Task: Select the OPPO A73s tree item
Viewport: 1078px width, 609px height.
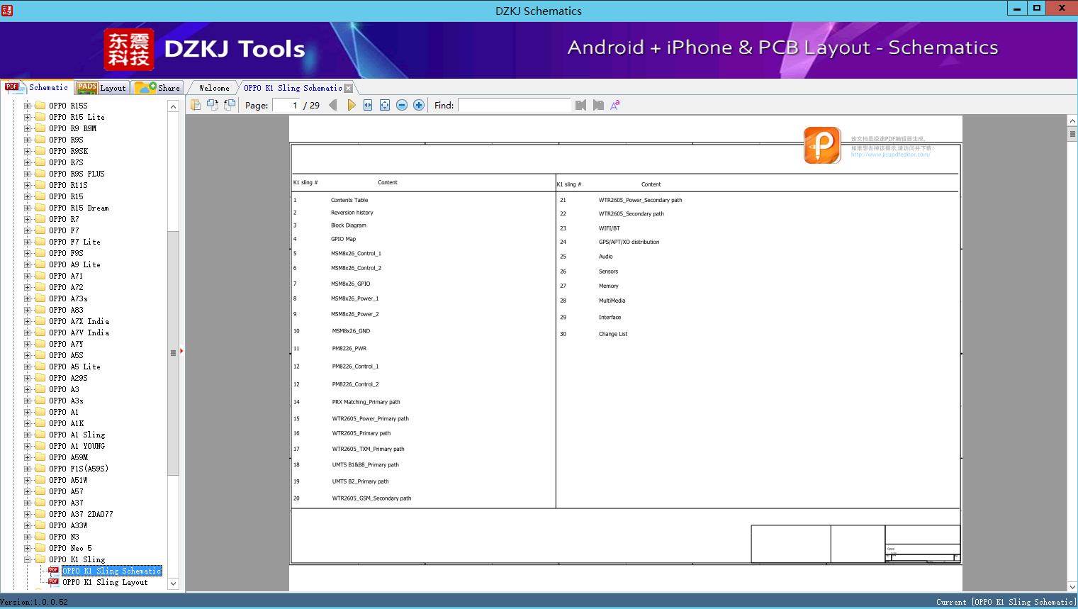Action: 68,298
